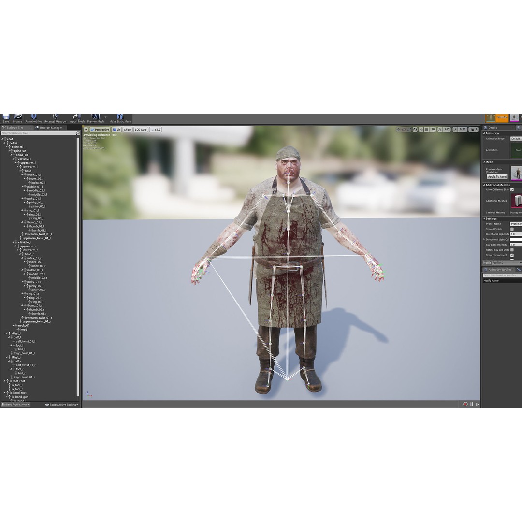Select the Skeleton editor mode button
This screenshot has width=522, height=522.
[x=497, y=117]
